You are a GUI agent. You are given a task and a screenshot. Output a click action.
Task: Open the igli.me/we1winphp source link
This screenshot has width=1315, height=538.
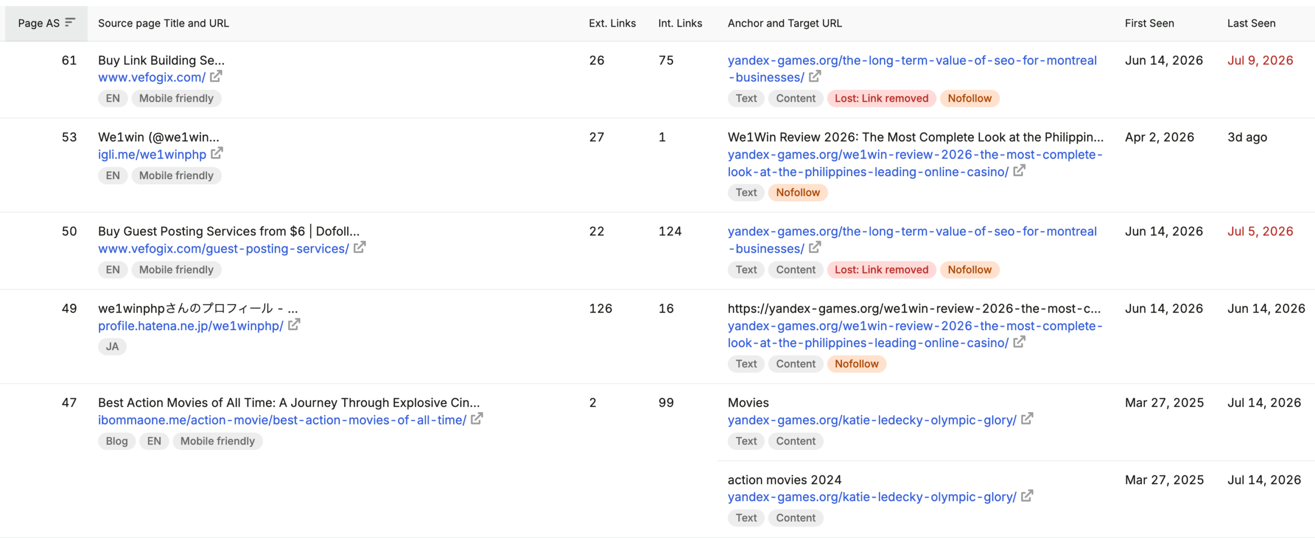[152, 154]
